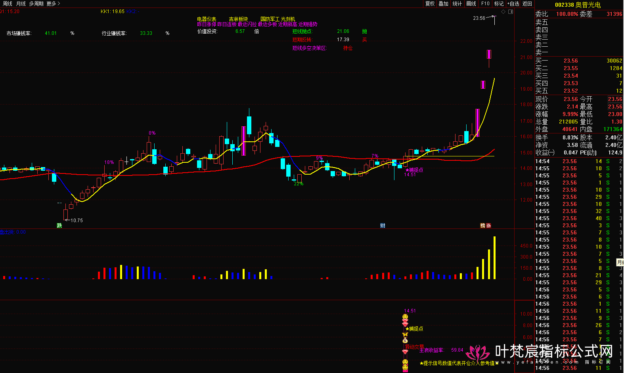Viewport: 624px width, 373px height.
Task: Open the 多周期 multi-period view
Action: point(36,4)
